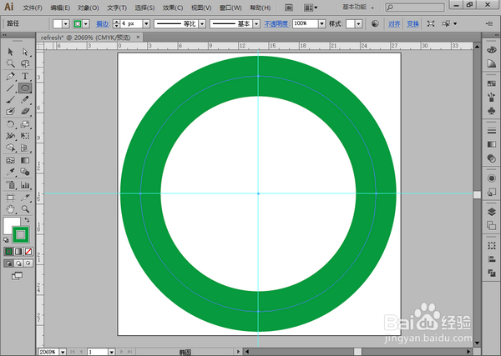Choose the Column Graph tool

point(25,185)
